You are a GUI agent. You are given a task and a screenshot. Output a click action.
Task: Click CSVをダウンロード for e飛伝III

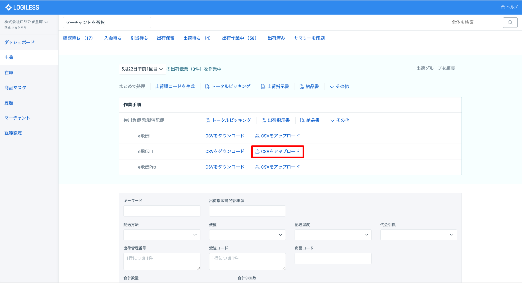tap(225, 152)
